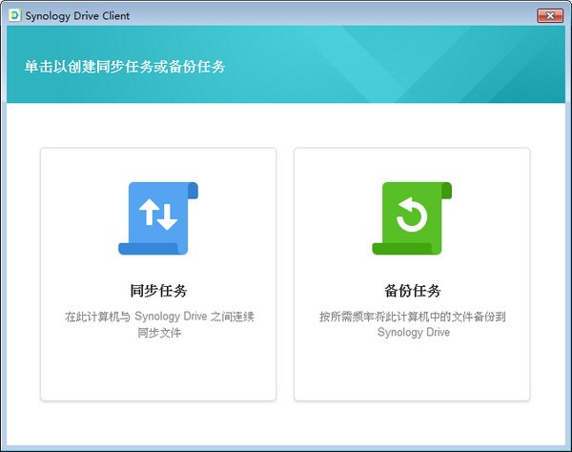Choose the sync task card panel
Image resolution: width=572 pixels, height=452 pixels.
(158, 372)
